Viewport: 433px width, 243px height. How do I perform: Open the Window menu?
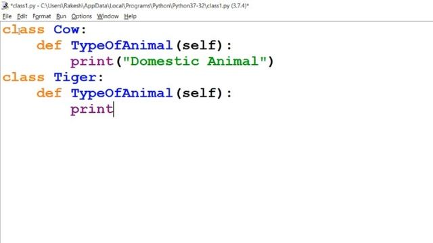coord(108,16)
